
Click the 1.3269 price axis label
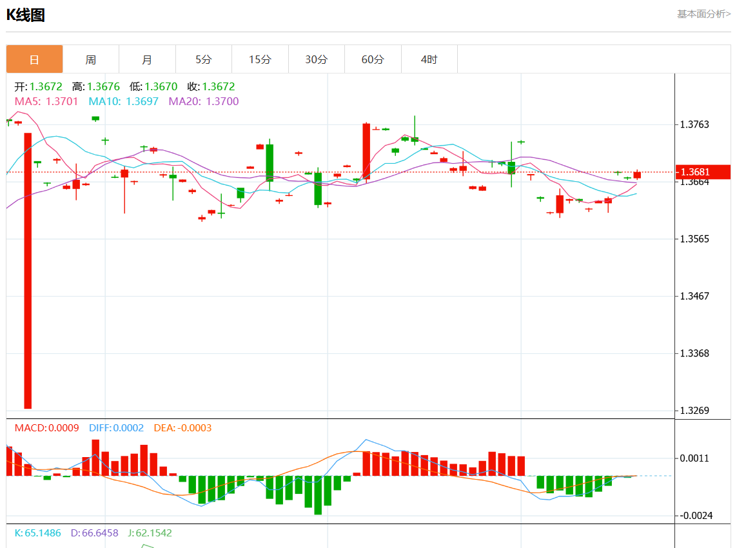pyautogui.click(x=694, y=410)
